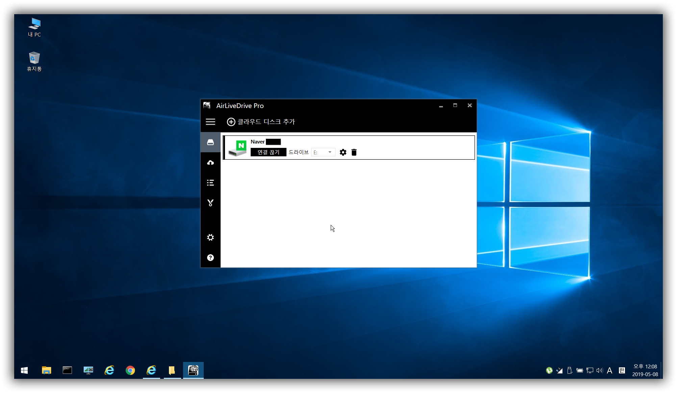Open the yellow folder taskbar icon

click(172, 370)
